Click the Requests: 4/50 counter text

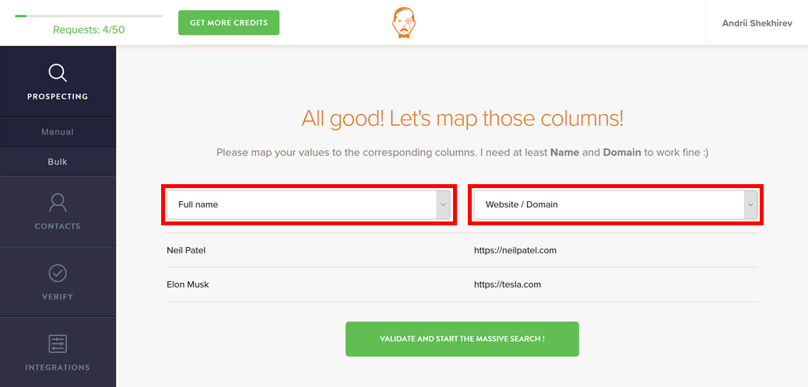[x=89, y=30]
